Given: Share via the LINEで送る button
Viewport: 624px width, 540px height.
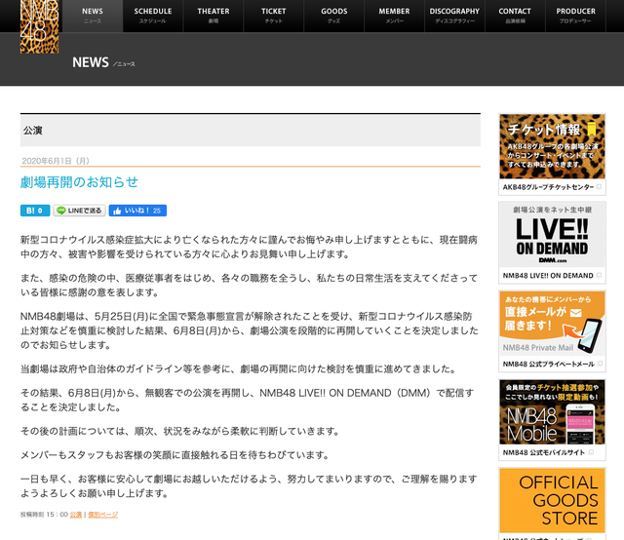Looking at the screenshot, I should point(80,211).
